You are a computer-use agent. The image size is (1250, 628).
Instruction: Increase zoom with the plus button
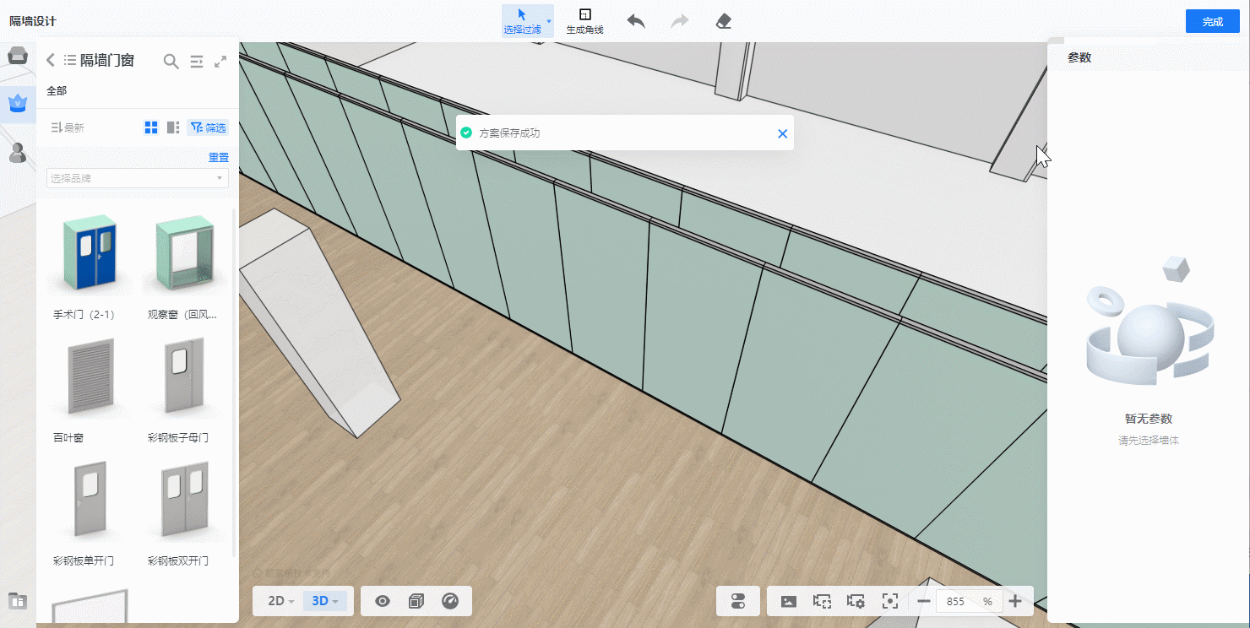tap(1015, 601)
